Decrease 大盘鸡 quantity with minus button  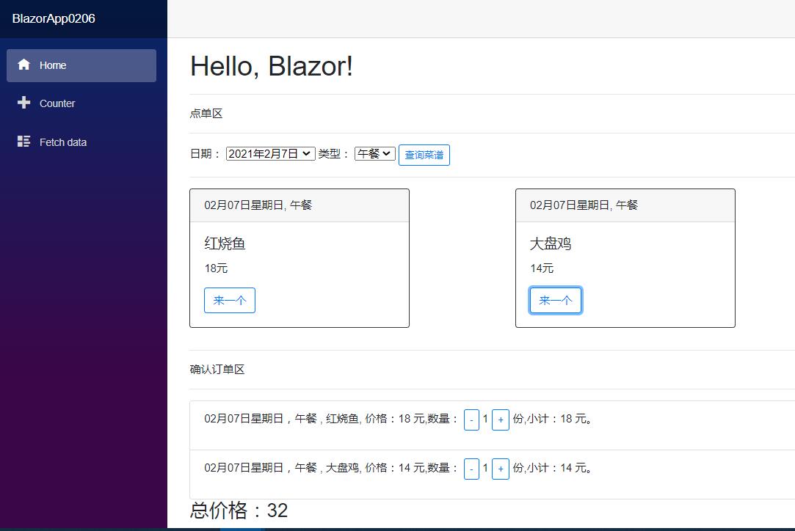pyautogui.click(x=472, y=468)
